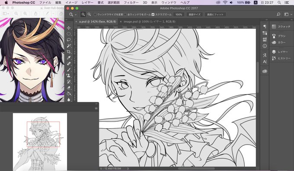The height and width of the screenshot is (171, 294).
Task: Click the 100% zoom button
Action: (179, 14)
